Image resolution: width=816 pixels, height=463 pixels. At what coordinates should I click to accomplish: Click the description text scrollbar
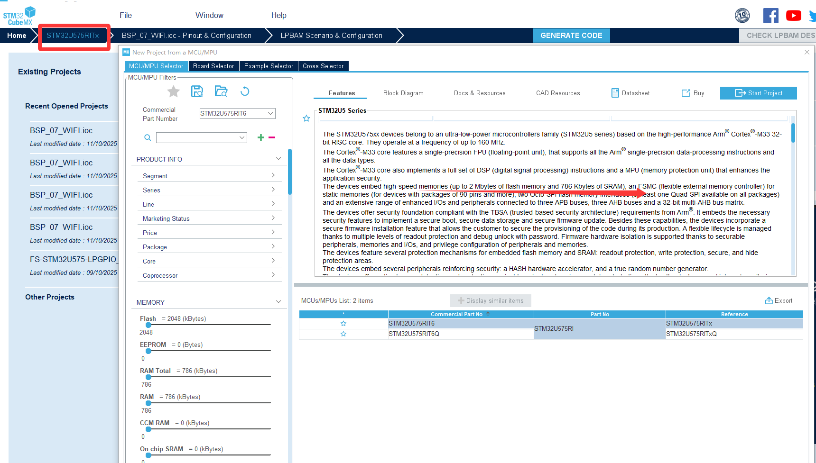pos(793,133)
